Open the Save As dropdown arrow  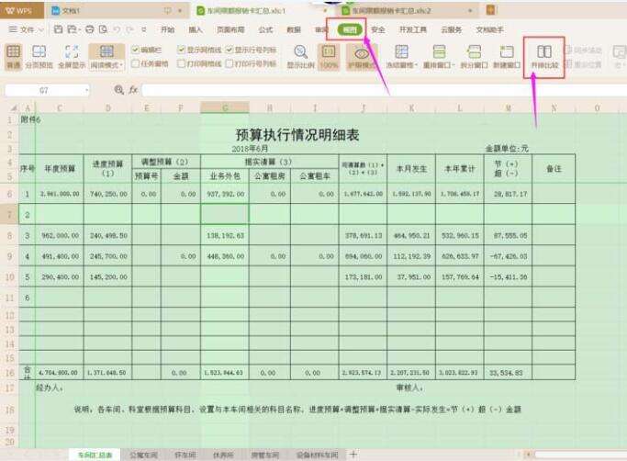[x=80, y=29]
